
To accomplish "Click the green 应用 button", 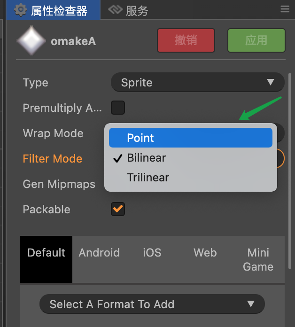I will 256,40.
